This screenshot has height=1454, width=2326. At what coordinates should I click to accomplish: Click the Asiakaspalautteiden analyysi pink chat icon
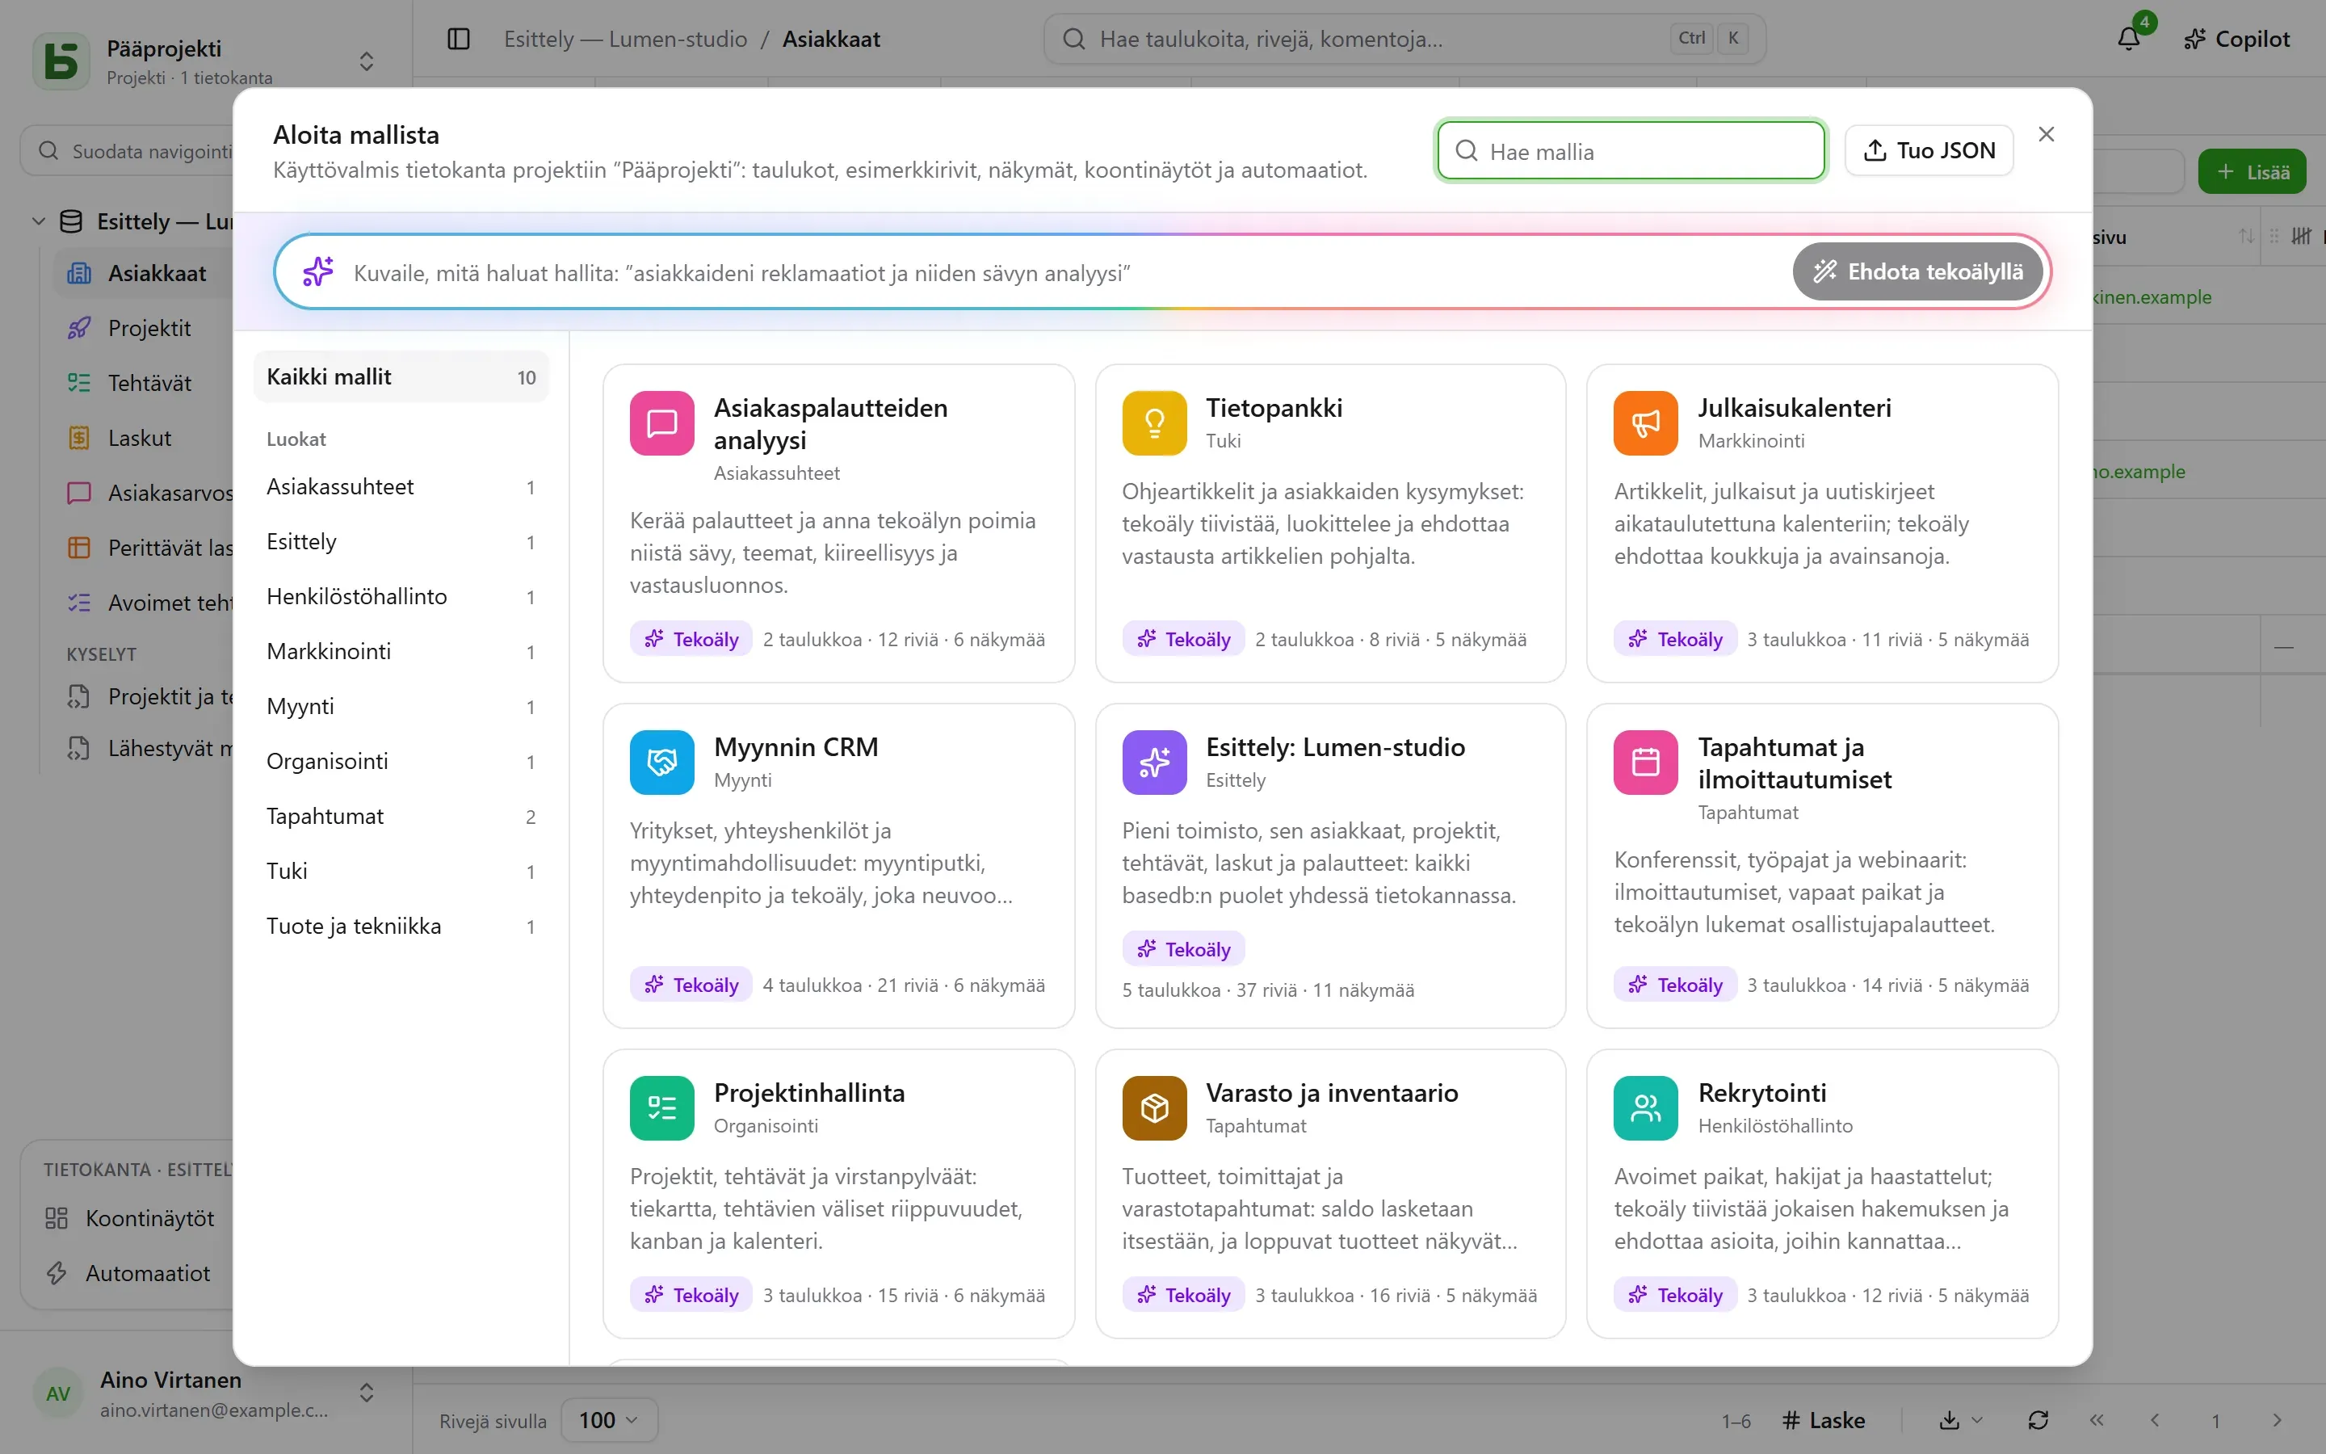(661, 423)
